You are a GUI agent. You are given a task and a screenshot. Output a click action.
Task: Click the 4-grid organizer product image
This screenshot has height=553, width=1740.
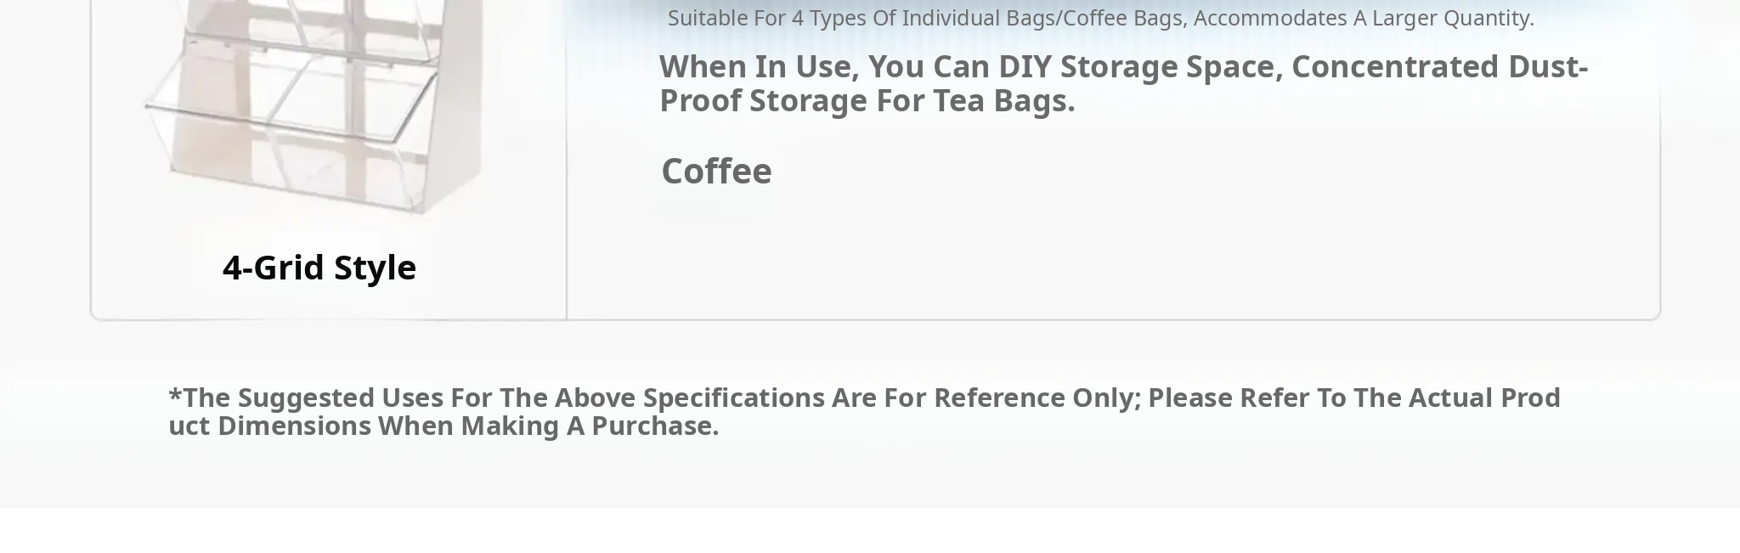[x=314, y=110]
